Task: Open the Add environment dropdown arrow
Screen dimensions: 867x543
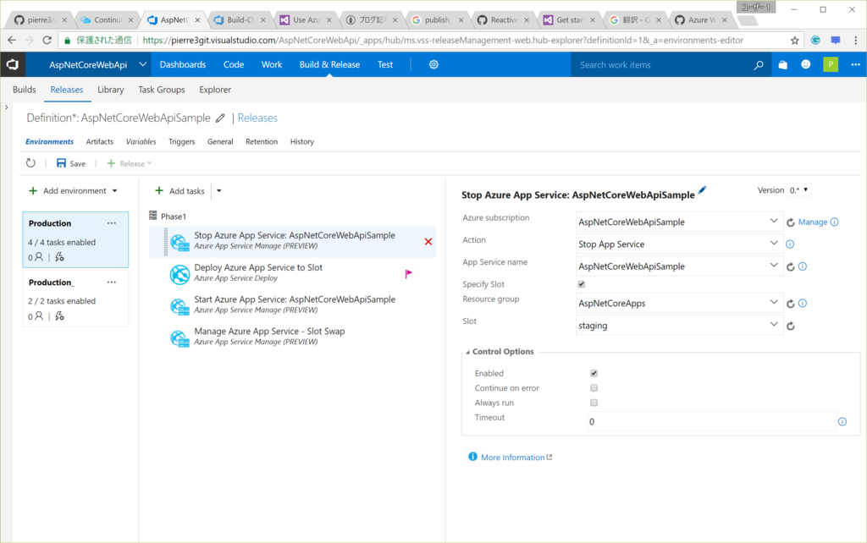Action: point(115,191)
